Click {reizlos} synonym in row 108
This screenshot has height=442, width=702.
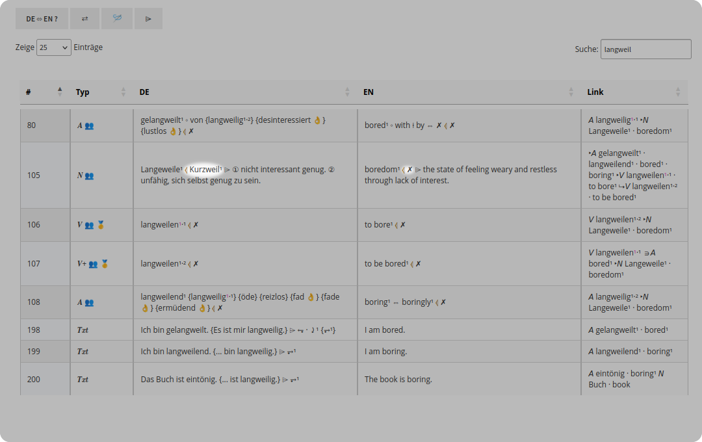pos(273,297)
